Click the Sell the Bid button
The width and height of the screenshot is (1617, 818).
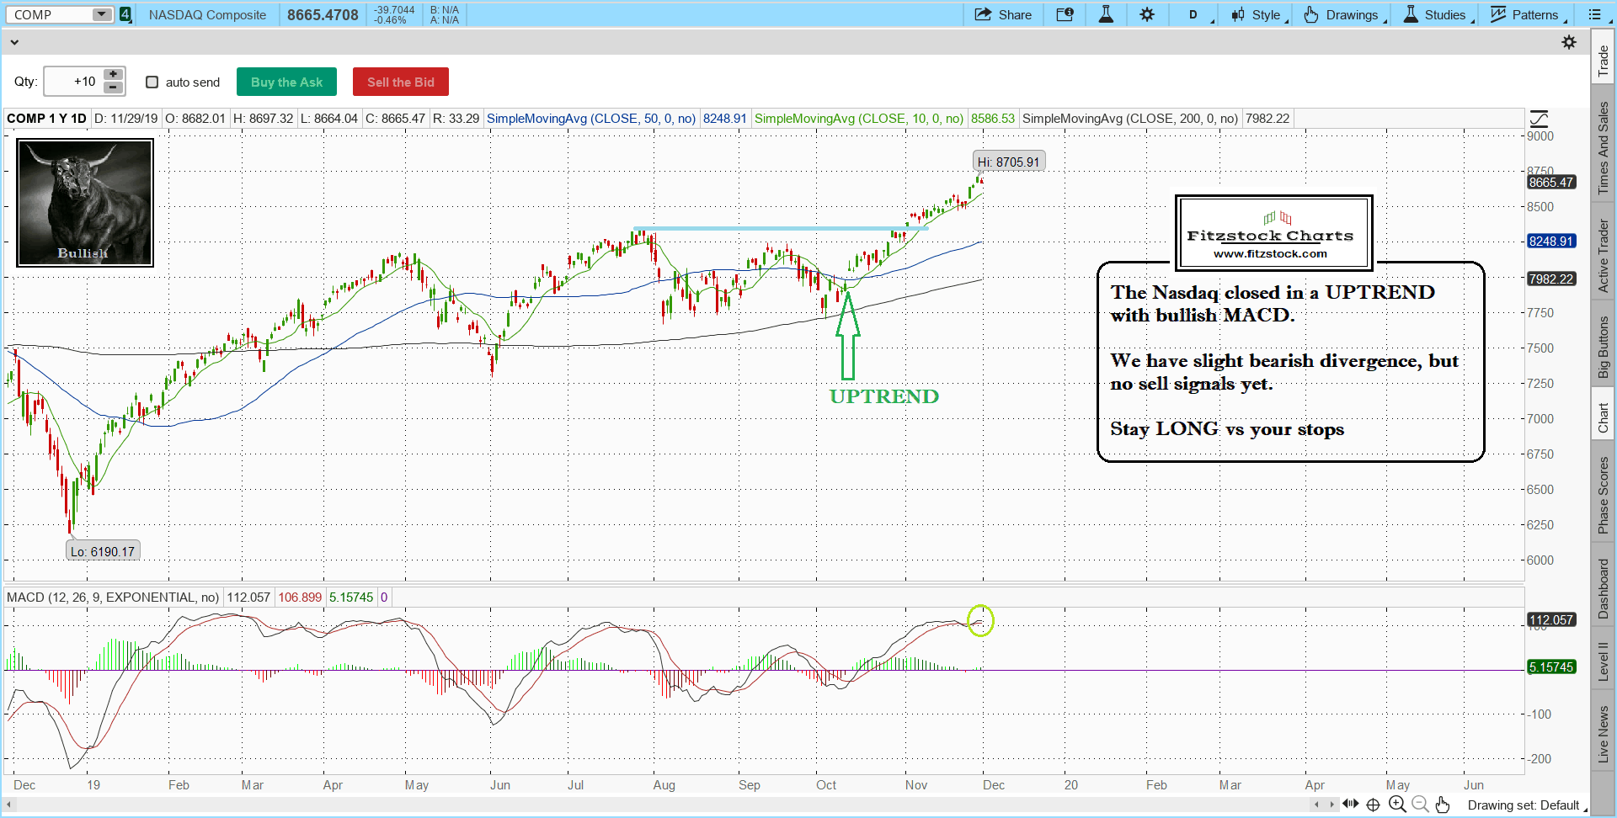click(400, 82)
